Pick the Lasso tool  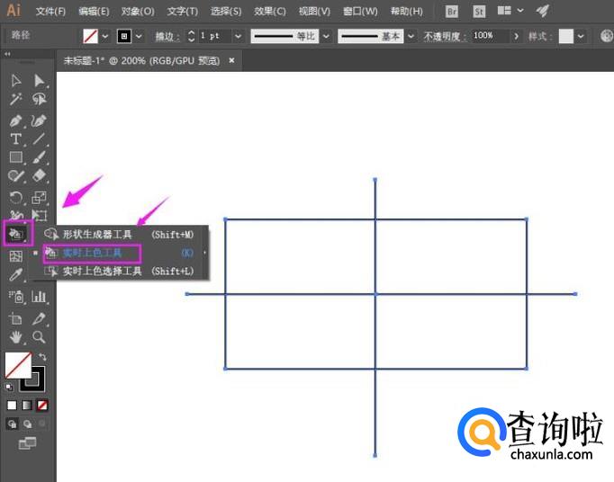(39, 100)
